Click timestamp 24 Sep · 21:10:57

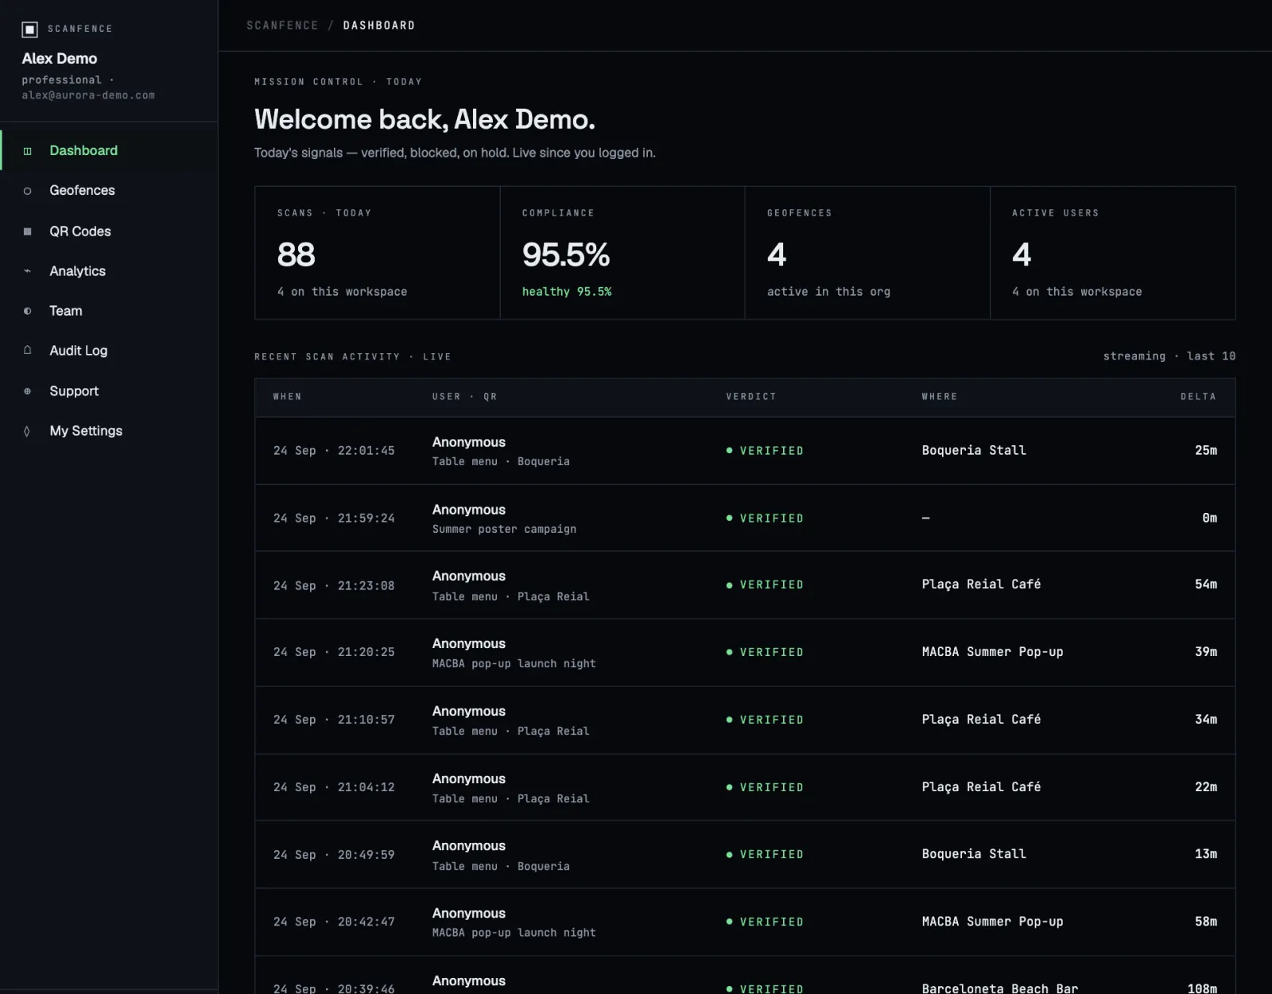click(x=334, y=720)
